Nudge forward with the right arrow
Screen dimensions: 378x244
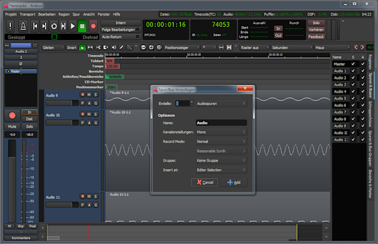[x=362, y=48]
